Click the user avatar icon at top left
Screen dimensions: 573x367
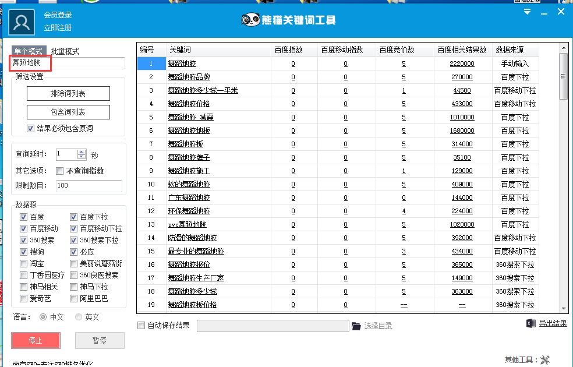pyautogui.click(x=21, y=22)
